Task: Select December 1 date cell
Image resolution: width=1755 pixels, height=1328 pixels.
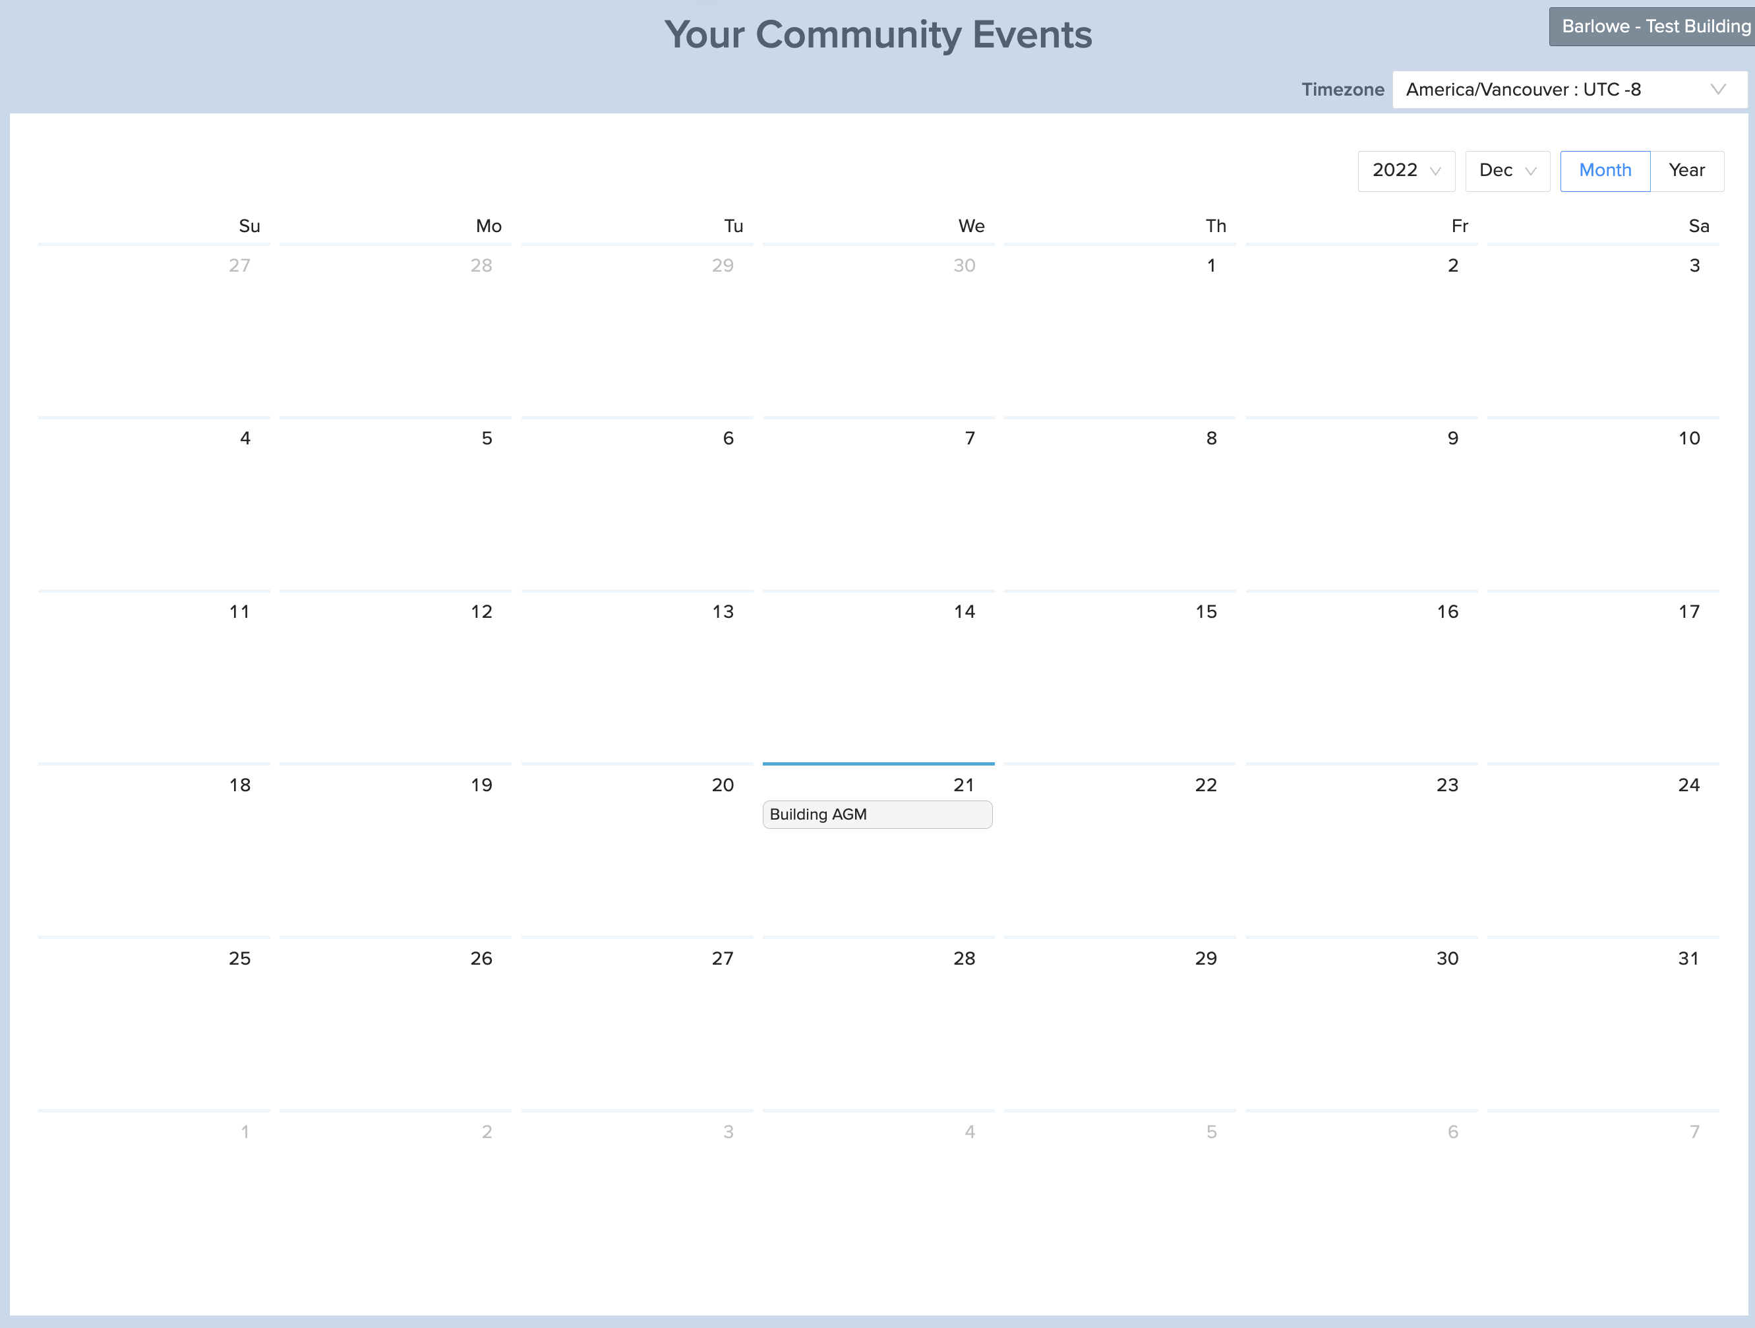Action: click(1119, 329)
